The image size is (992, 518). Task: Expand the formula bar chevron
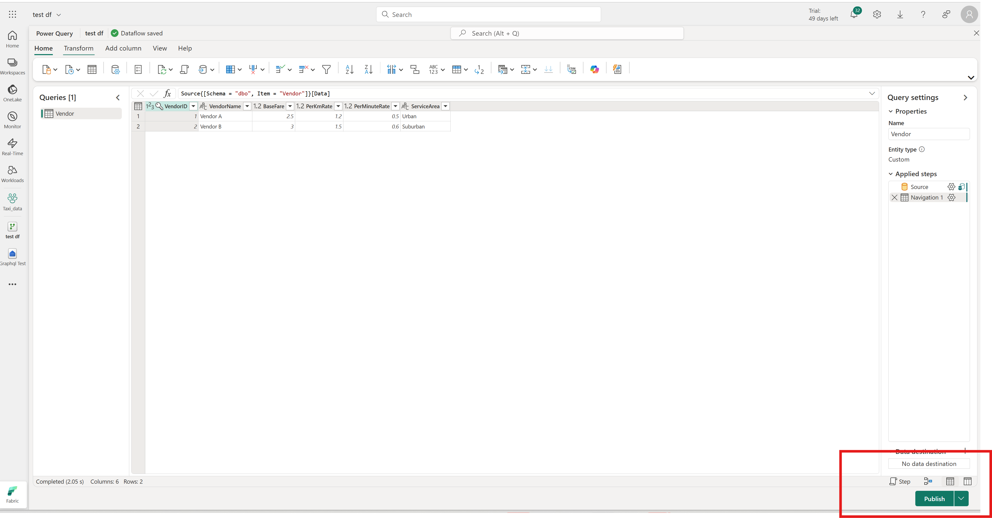872,93
